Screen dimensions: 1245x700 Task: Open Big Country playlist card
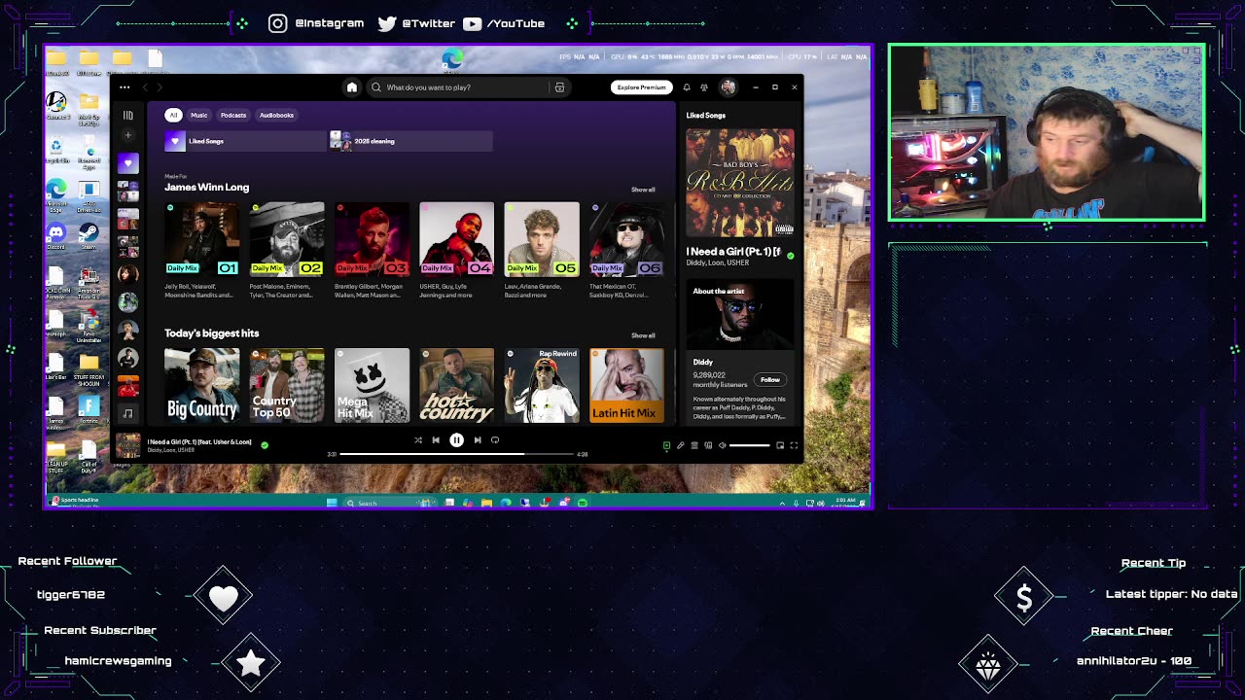tap(202, 385)
